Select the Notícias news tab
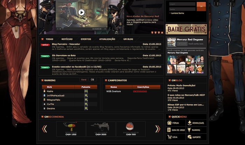 tap(67, 39)
